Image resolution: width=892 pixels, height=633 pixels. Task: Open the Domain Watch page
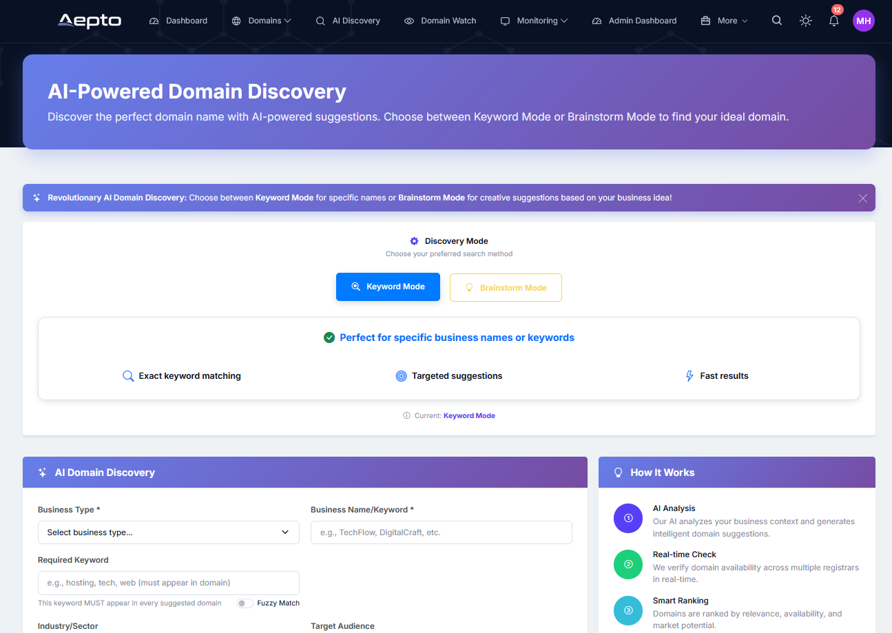click(440, 21)
